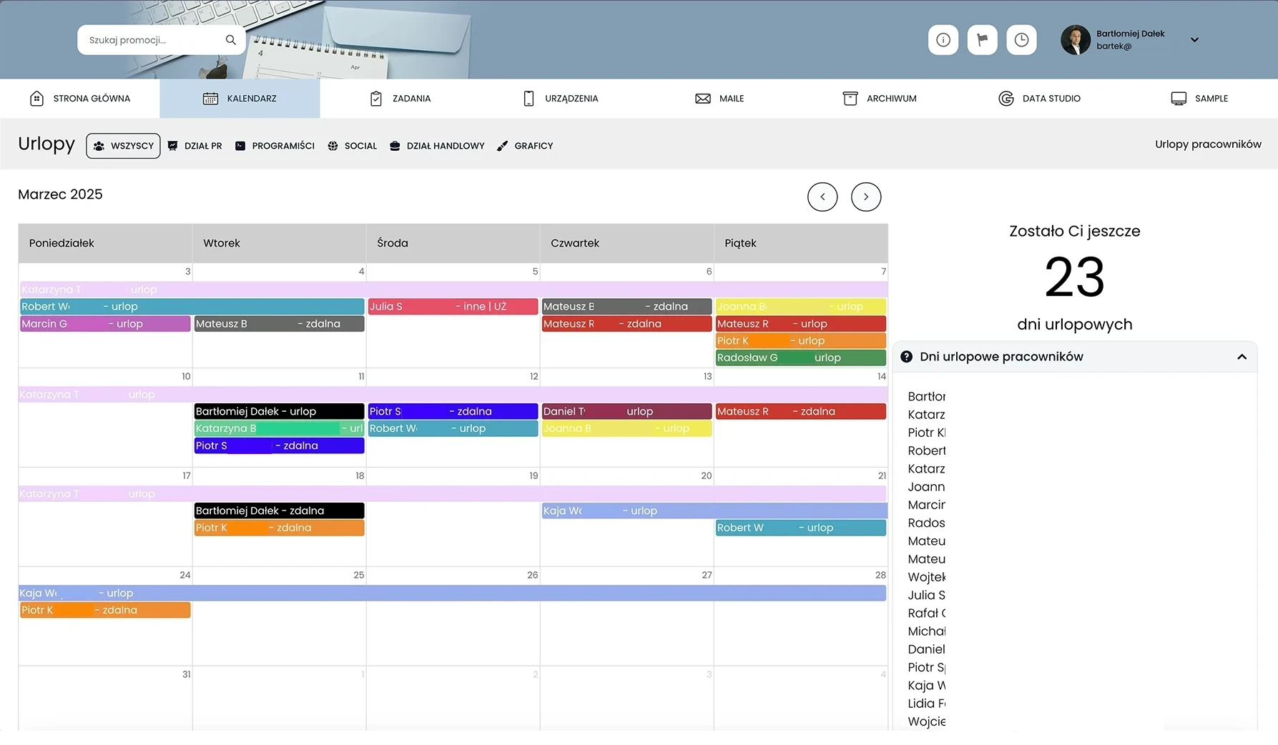Expand the user account dropdown arrow
Image resolution: width=1278 pixels, height=745 pixels.
[1194, 40]
